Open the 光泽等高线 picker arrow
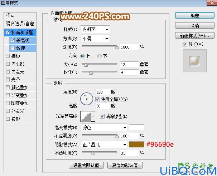 [93, 116]
